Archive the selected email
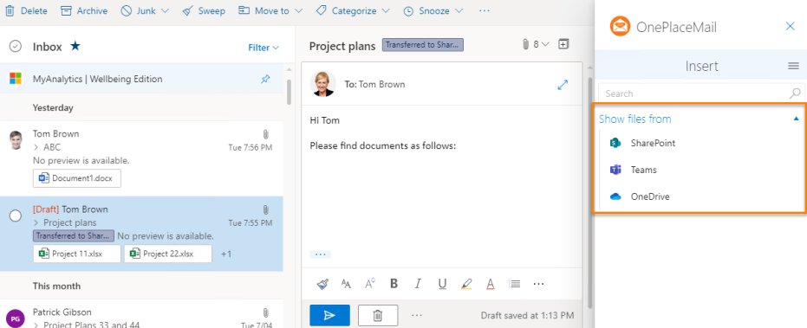Screen dimensions: 807x328 tap(84, 10)
